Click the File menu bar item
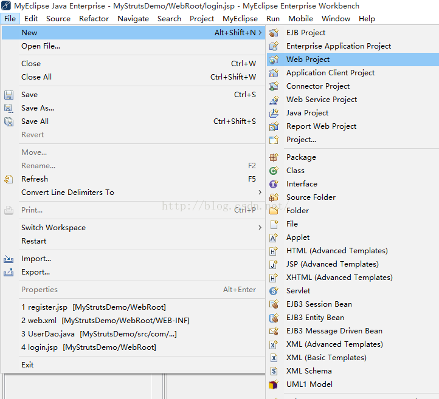439x399 pixels. coord(10,19)
